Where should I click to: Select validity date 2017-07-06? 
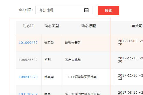(x=128, y=41)
